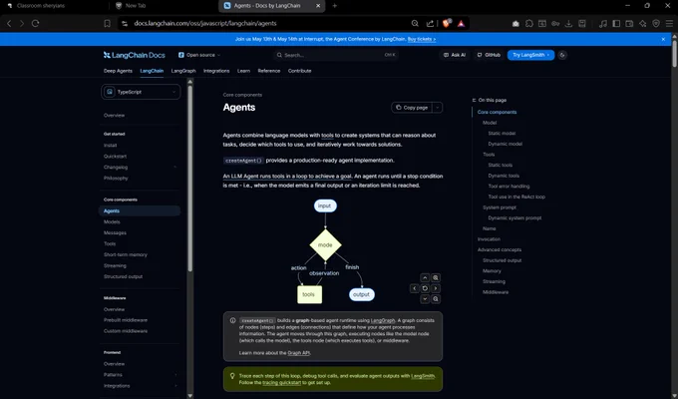The height and width of the screenshot is (399, 678).
Task: Zoom out on the agent diagram
Action: click(x=436, y=299)
